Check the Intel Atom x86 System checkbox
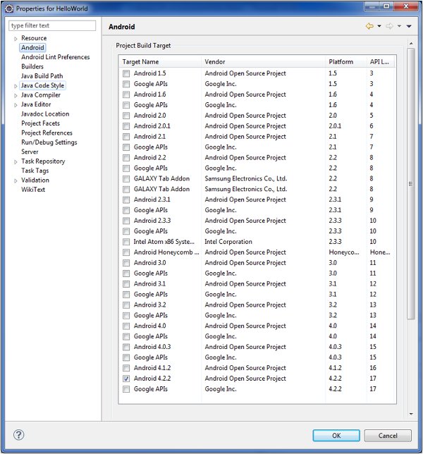This screenshot has height=454, width=423. tap(126, 242)
